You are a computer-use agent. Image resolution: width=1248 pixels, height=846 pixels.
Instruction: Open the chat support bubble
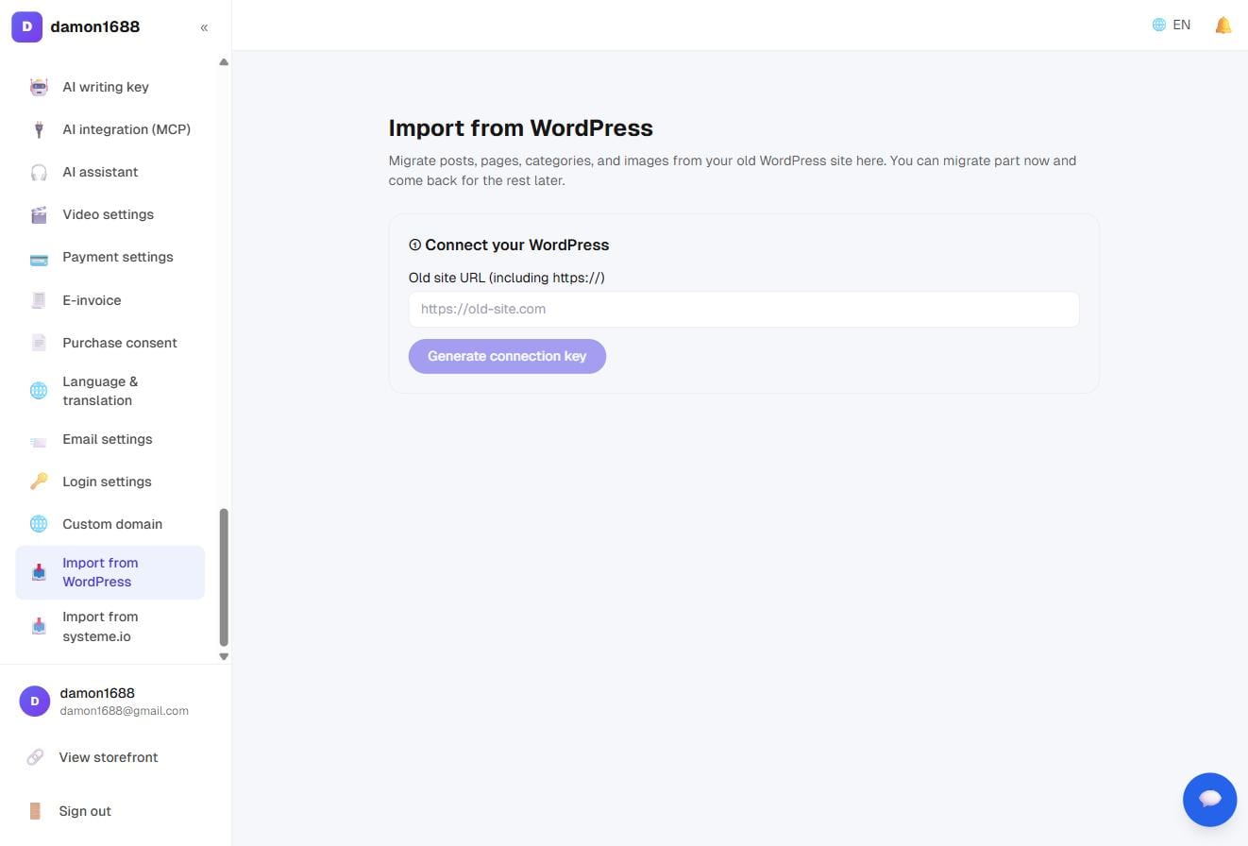(1209, 800)
